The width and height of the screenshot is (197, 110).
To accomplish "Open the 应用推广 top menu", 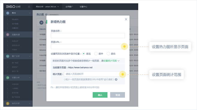I will [x=69, y=7].
